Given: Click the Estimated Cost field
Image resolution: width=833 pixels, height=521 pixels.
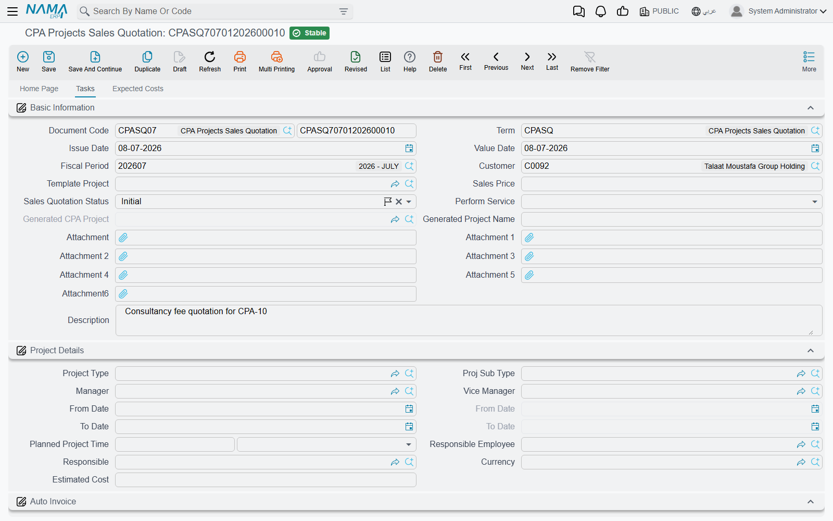Looking at the screenshot, I should tap(266, 480).
